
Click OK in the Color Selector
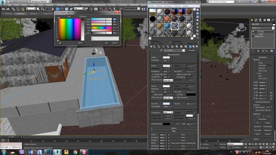pyautogui.click(x=106, y=43)
